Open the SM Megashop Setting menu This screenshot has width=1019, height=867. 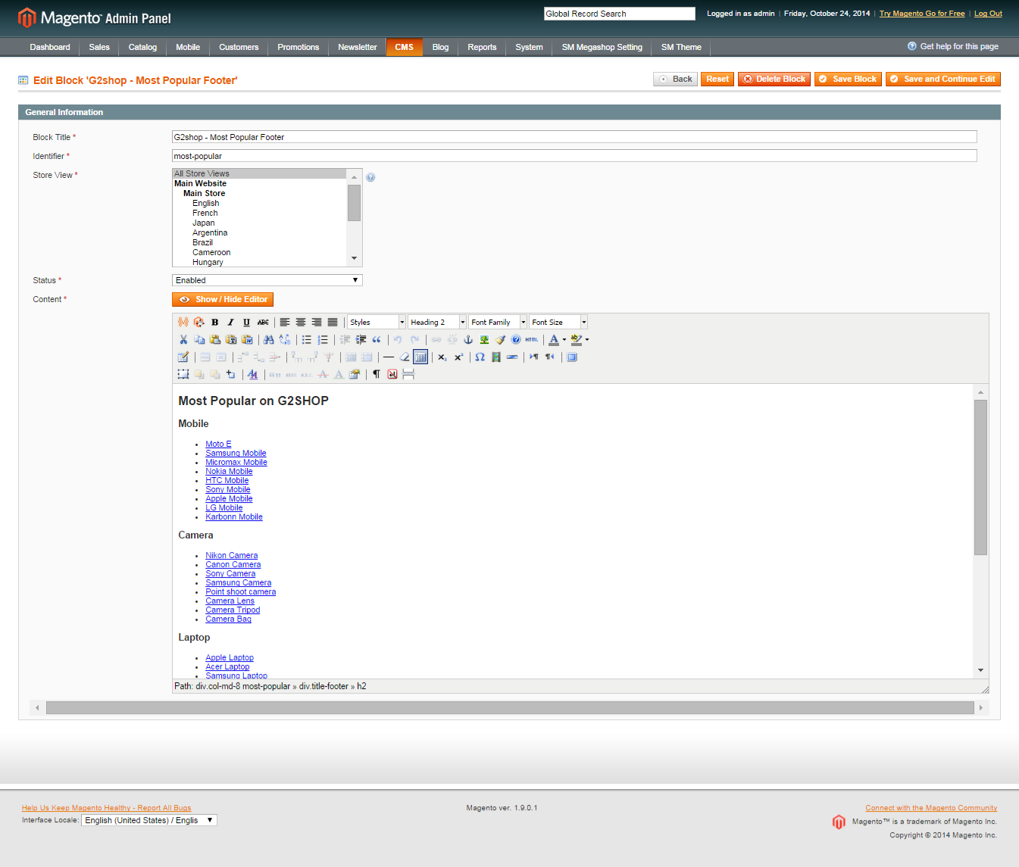click(602, 47)
